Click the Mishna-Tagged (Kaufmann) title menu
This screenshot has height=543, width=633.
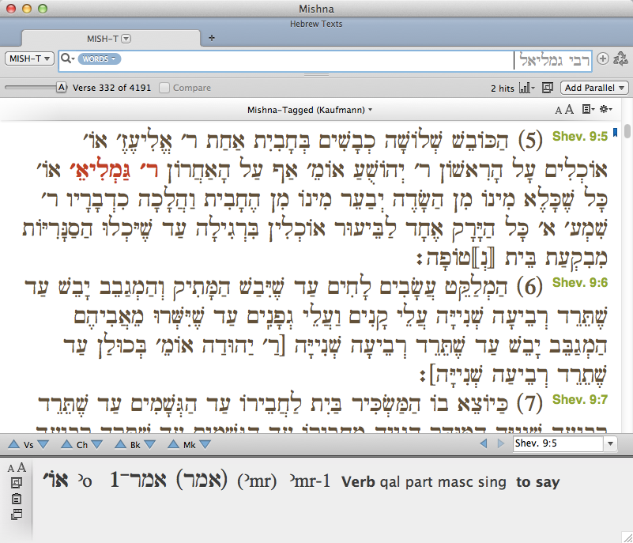point(310,110)
